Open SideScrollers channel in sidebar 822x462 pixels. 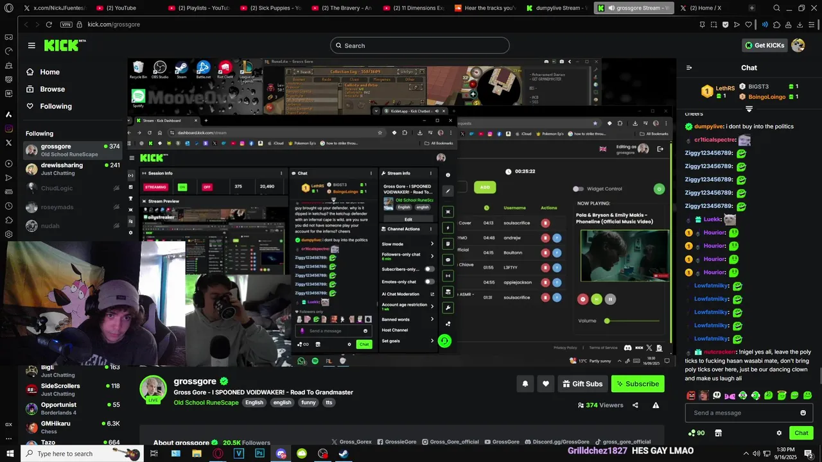pyautogui.click(x=73, y=389)
